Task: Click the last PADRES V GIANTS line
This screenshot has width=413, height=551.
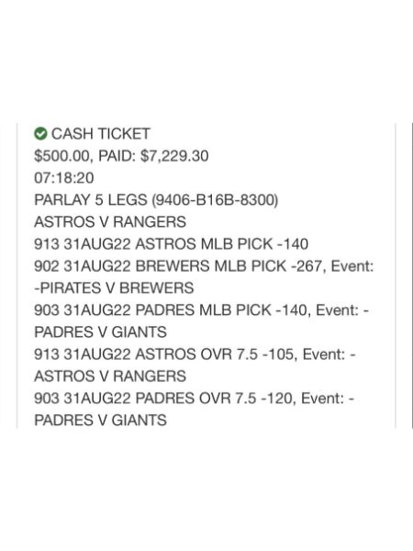Action: (100, 421)
